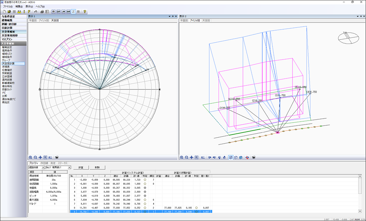Switch to the ステータス tab in the bottom panel
Image resolution: width=366 pixels, height=221 pixels.
63,163
